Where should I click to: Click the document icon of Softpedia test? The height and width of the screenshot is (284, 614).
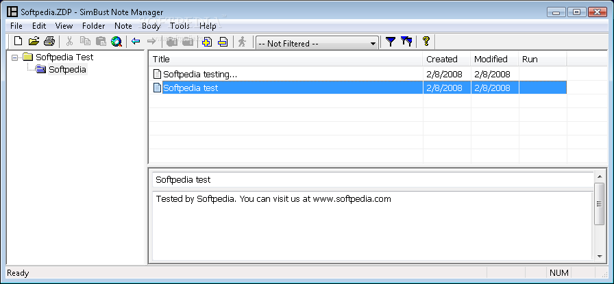click(x=157, y=88)
